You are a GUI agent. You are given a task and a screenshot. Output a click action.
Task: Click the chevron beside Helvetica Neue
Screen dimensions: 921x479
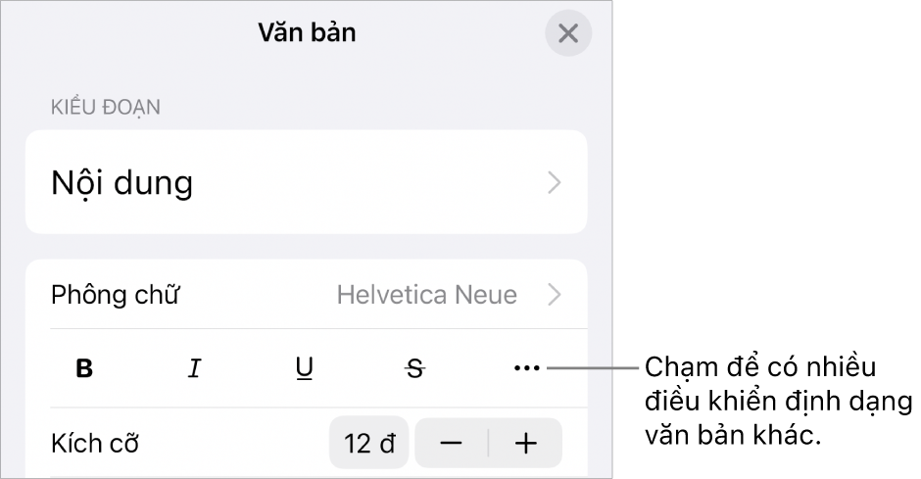[556, 295]
